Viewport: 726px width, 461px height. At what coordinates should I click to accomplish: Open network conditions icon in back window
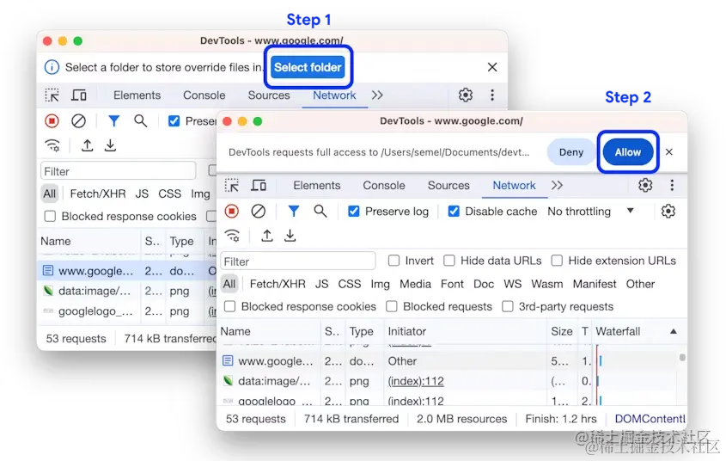coord(52,145)
